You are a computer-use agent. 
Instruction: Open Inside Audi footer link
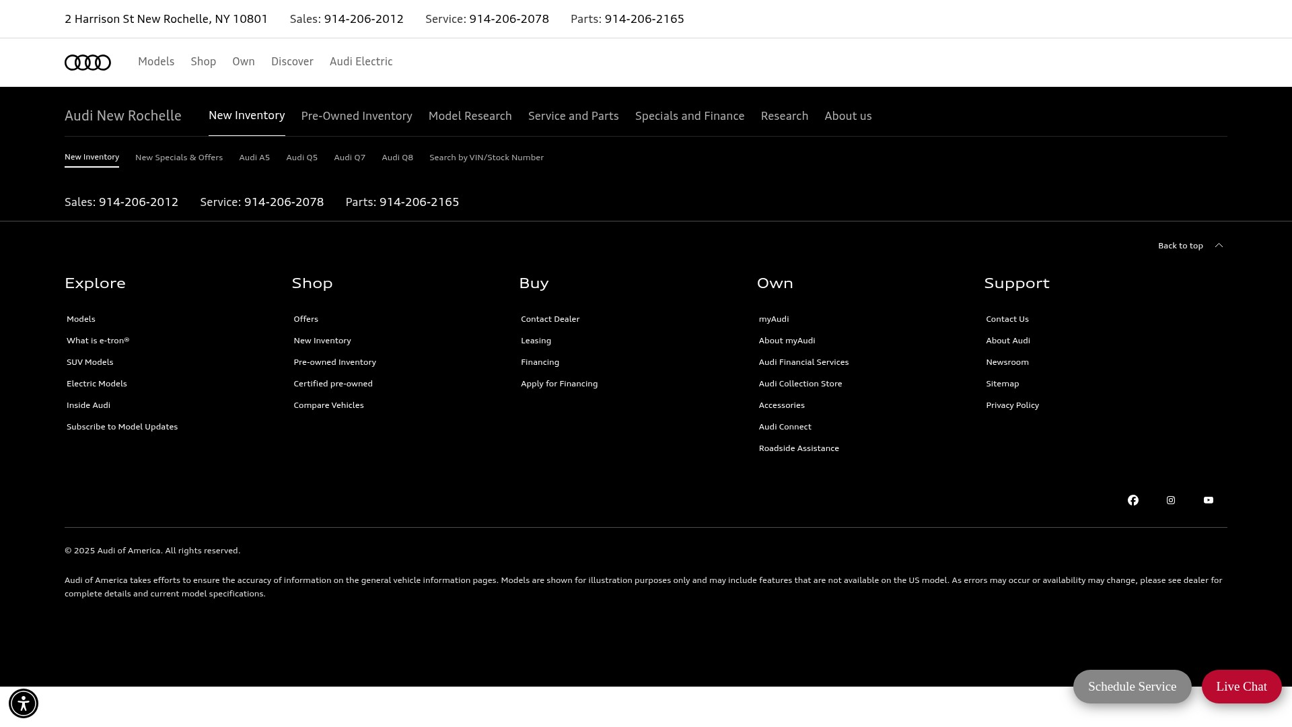click(x=88, y=405)
